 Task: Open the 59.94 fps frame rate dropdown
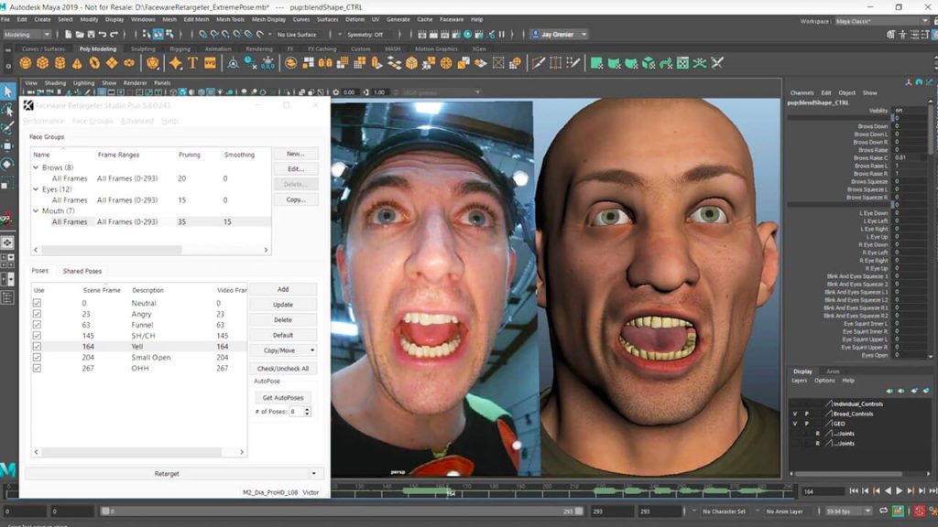tap(849, 511)
